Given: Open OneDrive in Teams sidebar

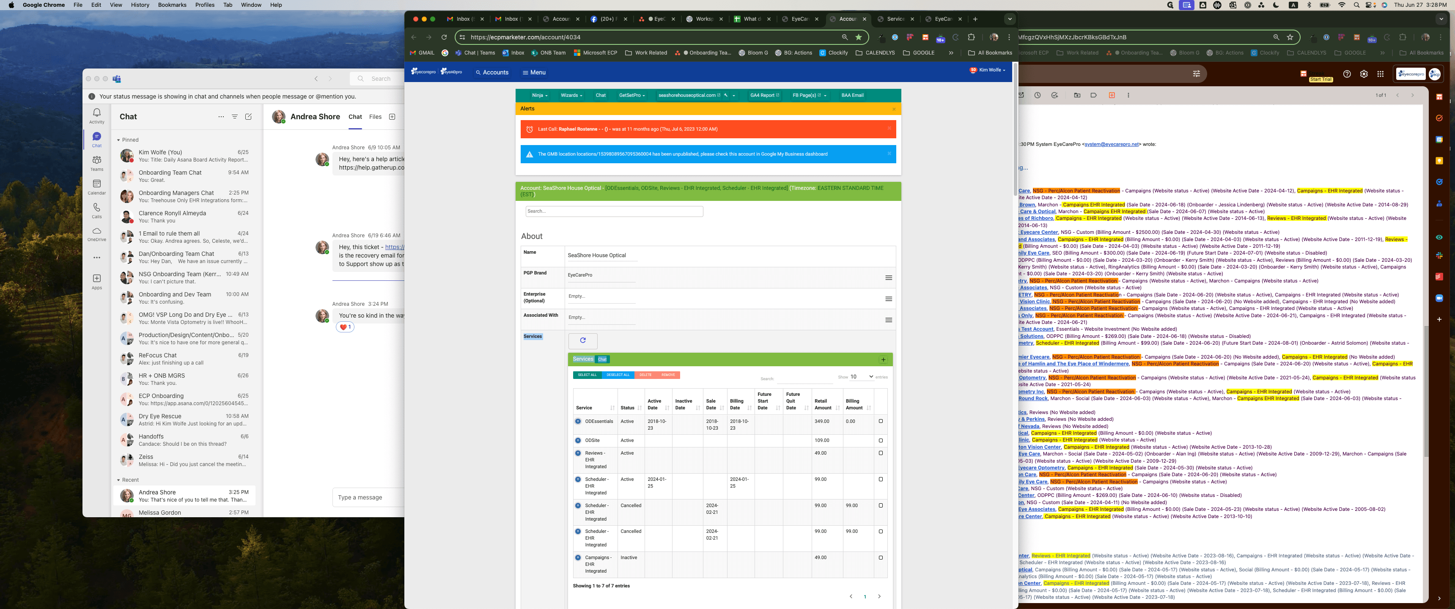Looking at the screenshot, I should coord(96,234).
